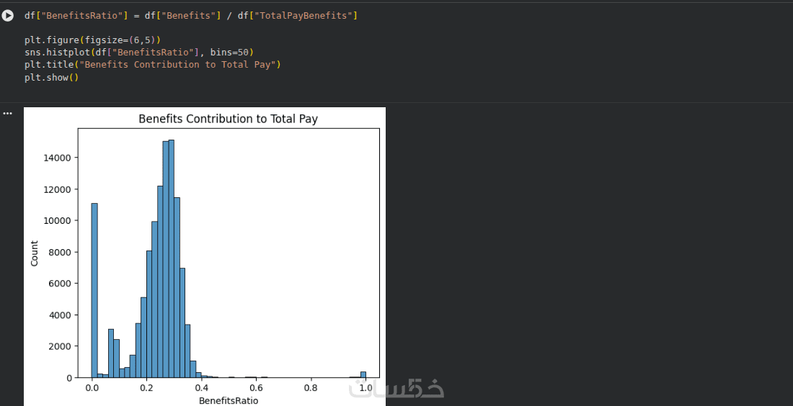Click the small histogram bar at ratio 1.0
This screenshot has height=406, width=793.
pyautogui.click(x=363, y=374)
